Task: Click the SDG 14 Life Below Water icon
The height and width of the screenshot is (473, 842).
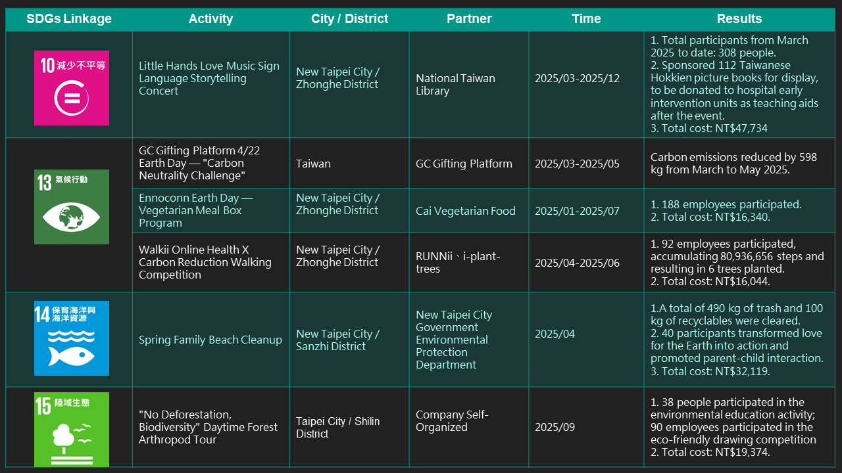Action: tap(72, 338)
